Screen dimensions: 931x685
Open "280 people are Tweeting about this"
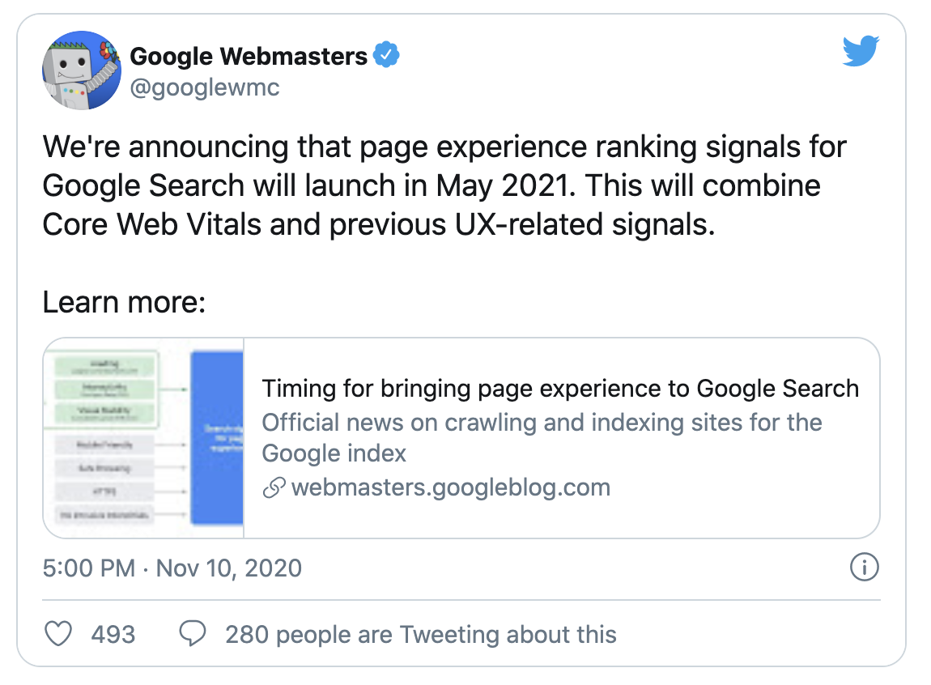click(x=421, y=634)
